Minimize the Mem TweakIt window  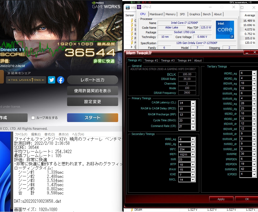pos(247,52)
